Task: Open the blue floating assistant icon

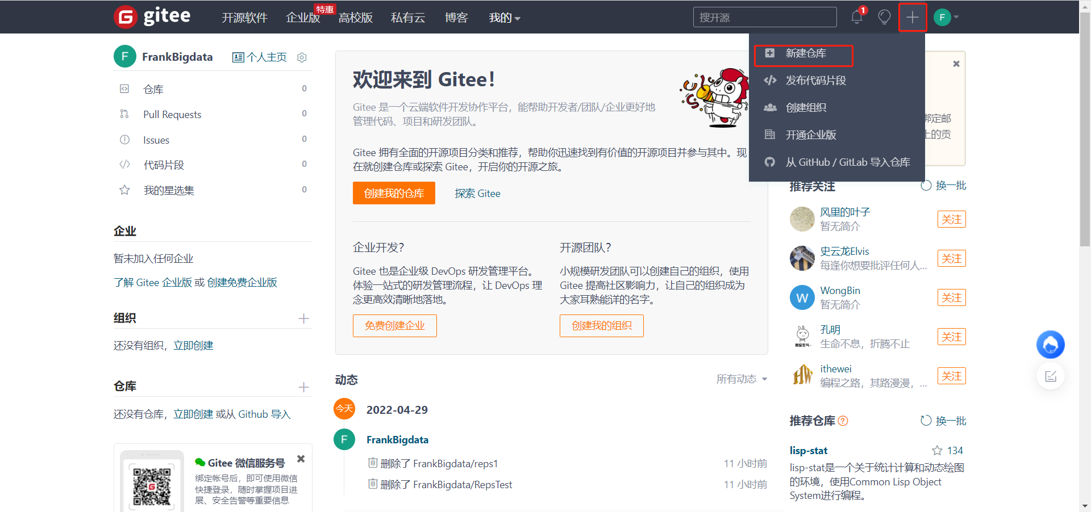Action: pyautogui.click(x=1050, y=345)
